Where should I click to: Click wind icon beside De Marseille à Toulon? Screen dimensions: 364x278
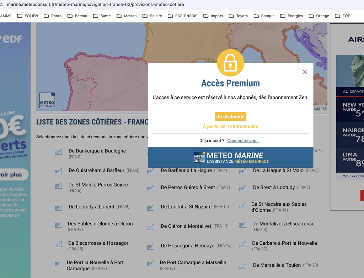(x=242, y=266)
